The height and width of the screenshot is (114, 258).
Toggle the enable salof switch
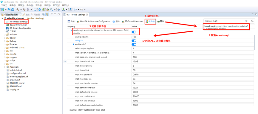pos(134,44)
